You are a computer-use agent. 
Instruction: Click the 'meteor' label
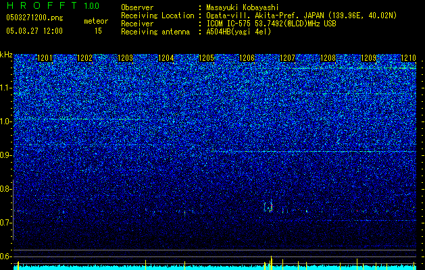(x=96, y=21)
